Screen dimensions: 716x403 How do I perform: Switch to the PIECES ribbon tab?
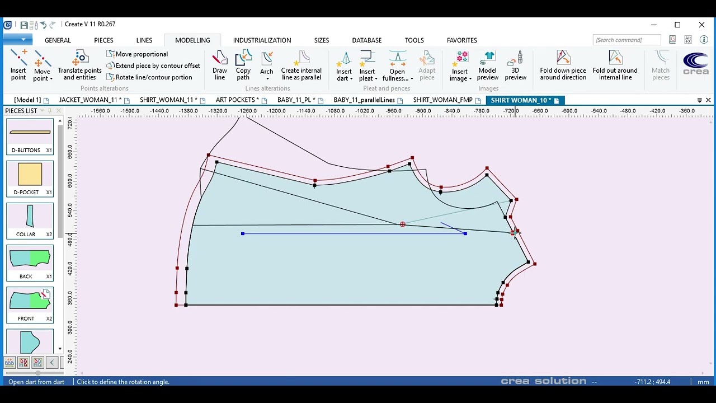[103, 40]
